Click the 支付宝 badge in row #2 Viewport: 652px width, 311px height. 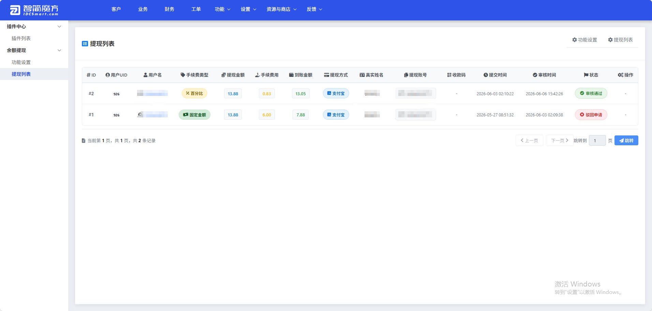(336, 93)
